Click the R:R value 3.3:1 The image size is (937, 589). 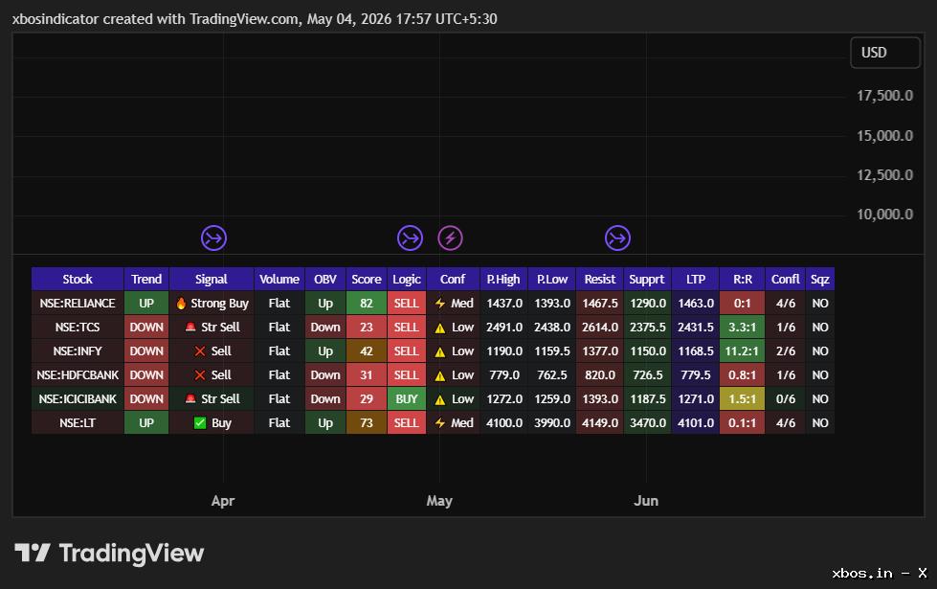point(743,328)
